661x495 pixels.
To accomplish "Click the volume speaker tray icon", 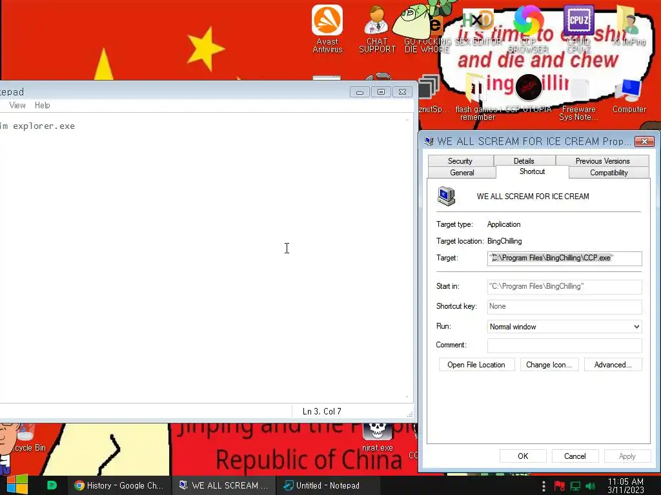I will click(591, 486).
